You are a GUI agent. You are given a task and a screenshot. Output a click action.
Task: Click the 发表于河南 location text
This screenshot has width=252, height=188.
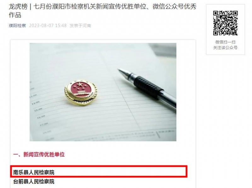[80, 26]
